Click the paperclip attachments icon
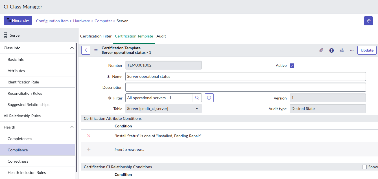 [x=321, y=50]
